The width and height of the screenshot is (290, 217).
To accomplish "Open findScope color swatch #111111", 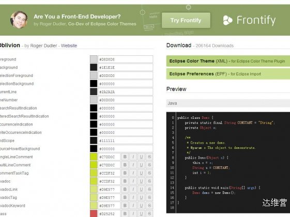I will click(x=94, y=141).
